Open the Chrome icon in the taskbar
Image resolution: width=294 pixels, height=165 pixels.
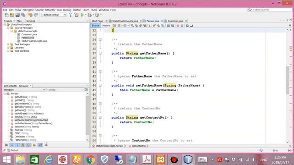pyautogui.click(x=90, y=159)
